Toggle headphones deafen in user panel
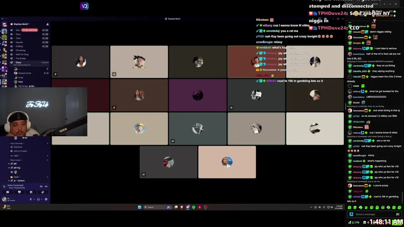 tap(38, 199)
